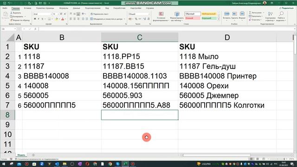Open Fill (Заполнить) dropdown
Screen dimensions: 297x167
tap(255, 16)
